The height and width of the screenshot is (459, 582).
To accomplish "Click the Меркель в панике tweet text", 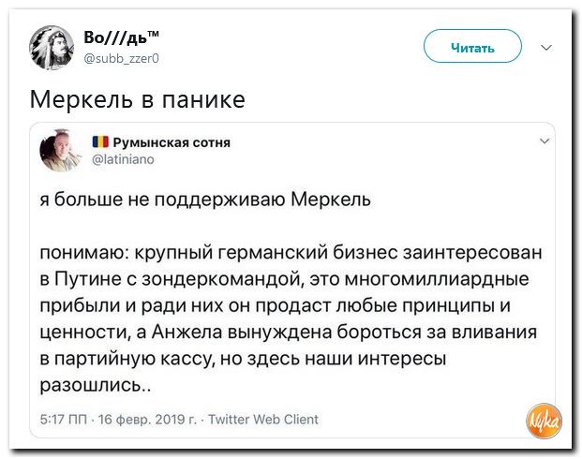I will [138, 99].
